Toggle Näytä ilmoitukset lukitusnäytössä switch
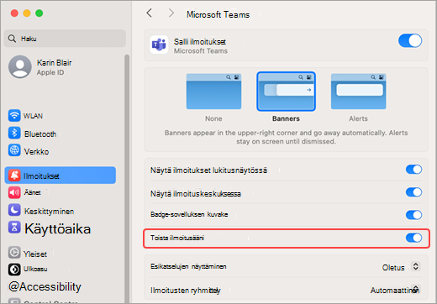 point(413,170)
